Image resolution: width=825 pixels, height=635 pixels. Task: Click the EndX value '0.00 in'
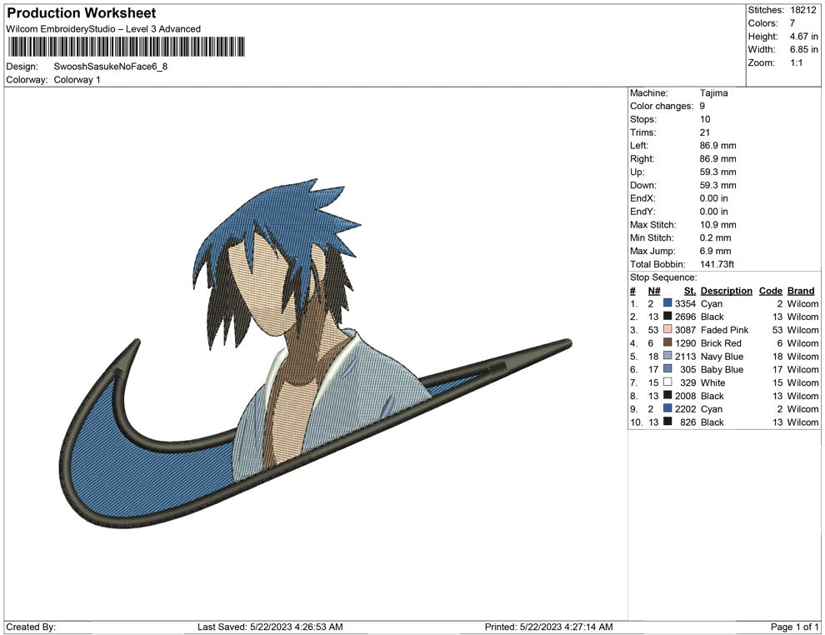point(714,198)
